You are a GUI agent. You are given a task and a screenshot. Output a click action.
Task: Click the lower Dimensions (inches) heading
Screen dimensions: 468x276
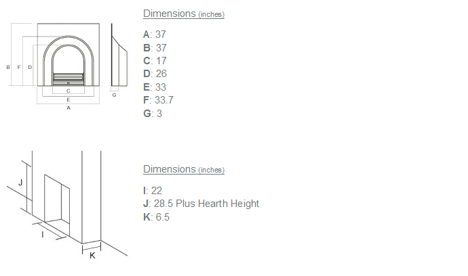pos(183,169)
